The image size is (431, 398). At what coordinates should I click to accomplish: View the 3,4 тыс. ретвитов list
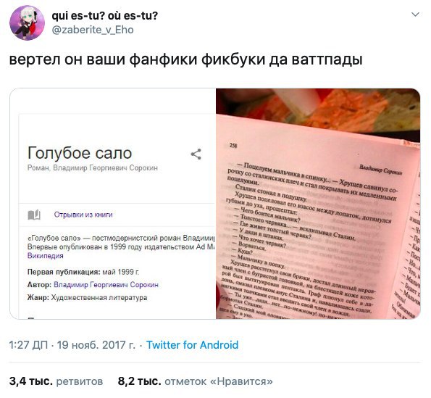(x=56, y=381)
